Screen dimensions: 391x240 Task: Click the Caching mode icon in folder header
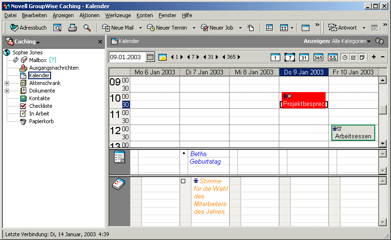click(9, 42)
